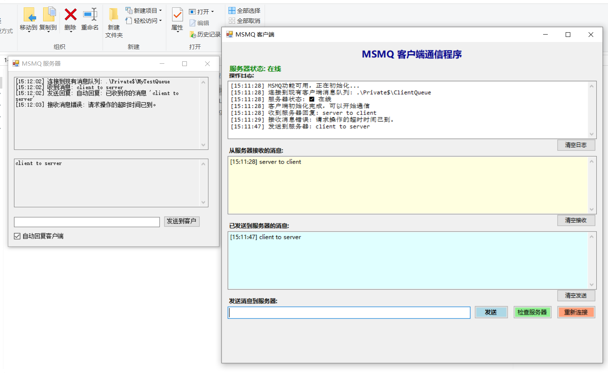Click the '[15:11:47] client to server' sent message

coord(265,237)
